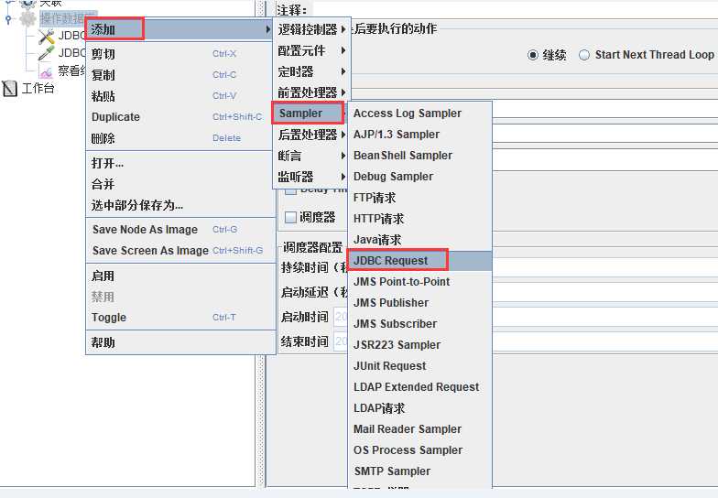The image size is (718, 498).
Task: Select HTTP请求 sampler
Action: (x=419, y=218)
